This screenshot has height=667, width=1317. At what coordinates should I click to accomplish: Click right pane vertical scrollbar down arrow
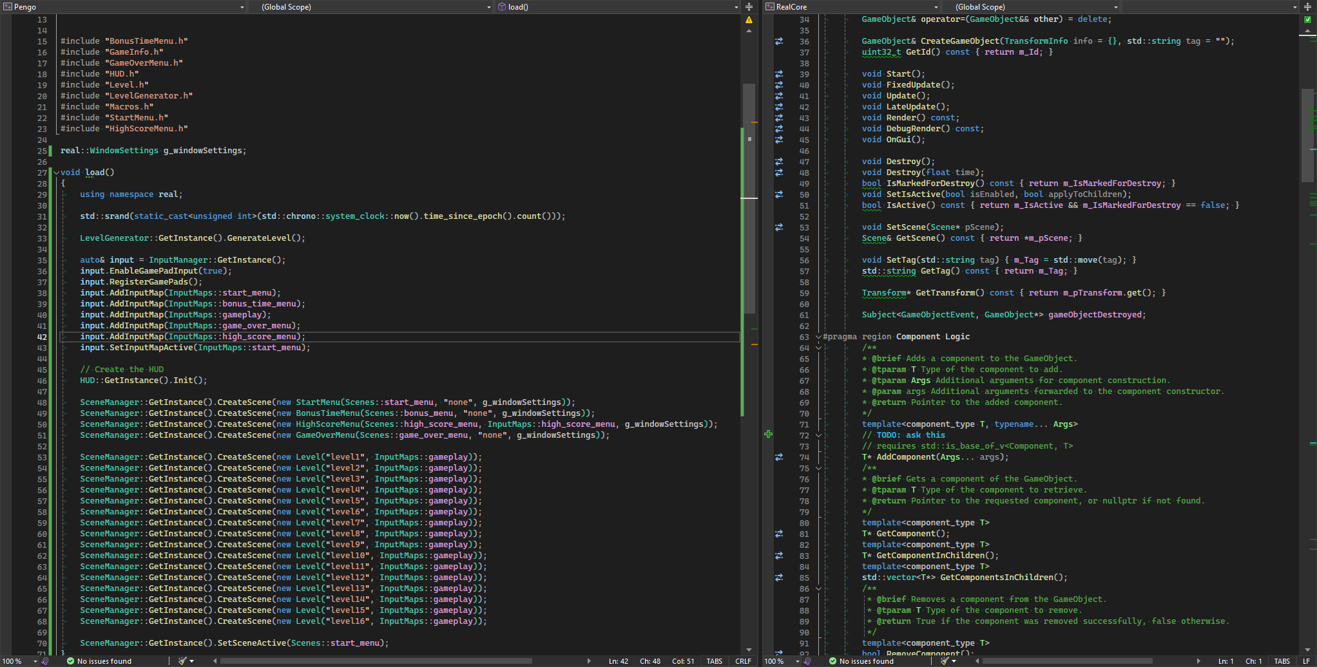(1308, 650)
